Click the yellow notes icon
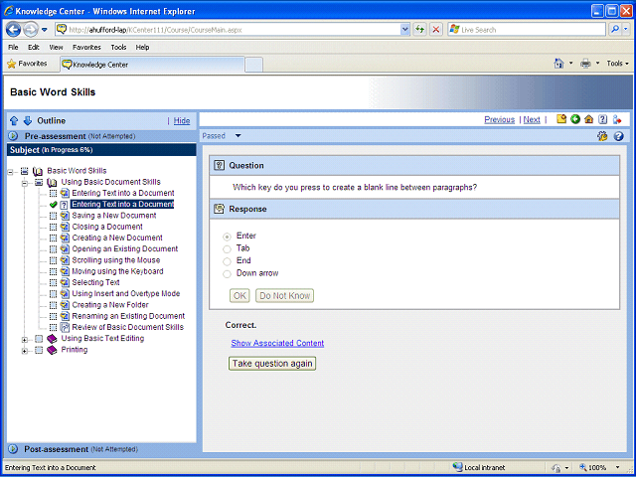636x477 pixels. (561, 119)
